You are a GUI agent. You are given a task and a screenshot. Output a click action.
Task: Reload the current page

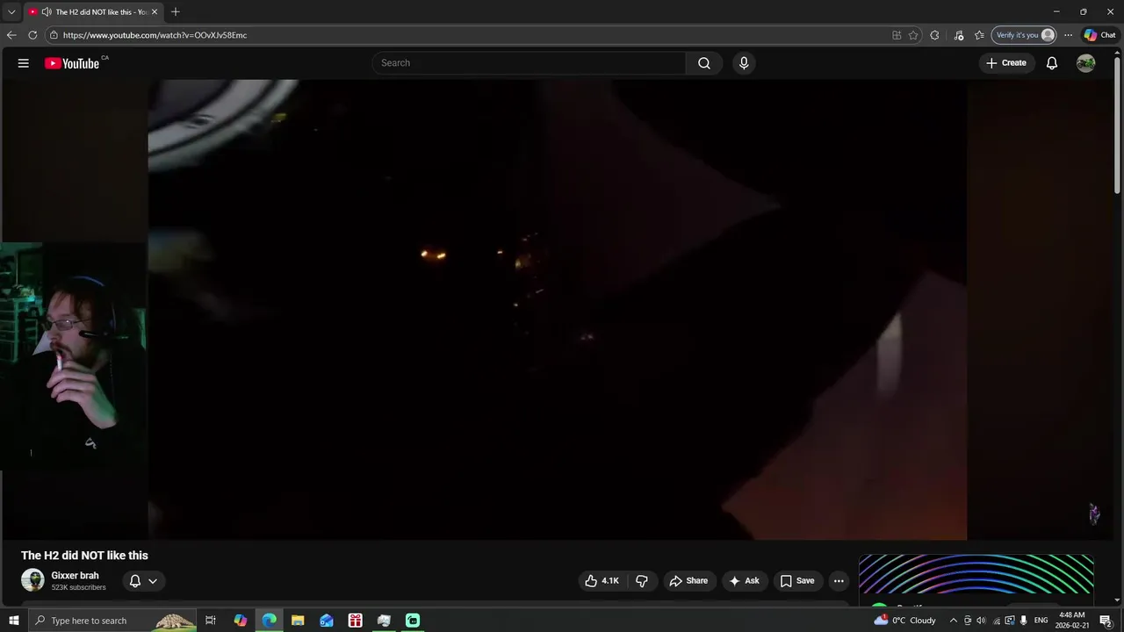point(32,35)
